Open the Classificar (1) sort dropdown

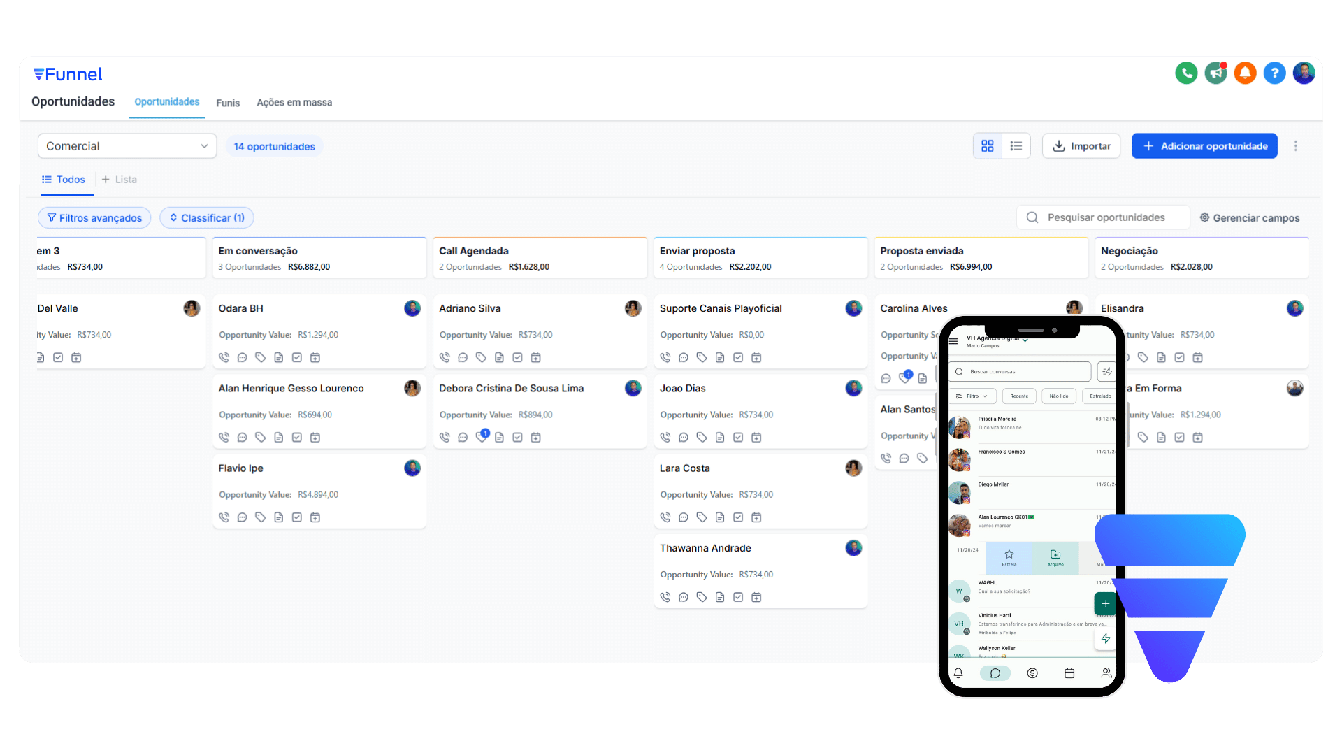coord(207,218)
